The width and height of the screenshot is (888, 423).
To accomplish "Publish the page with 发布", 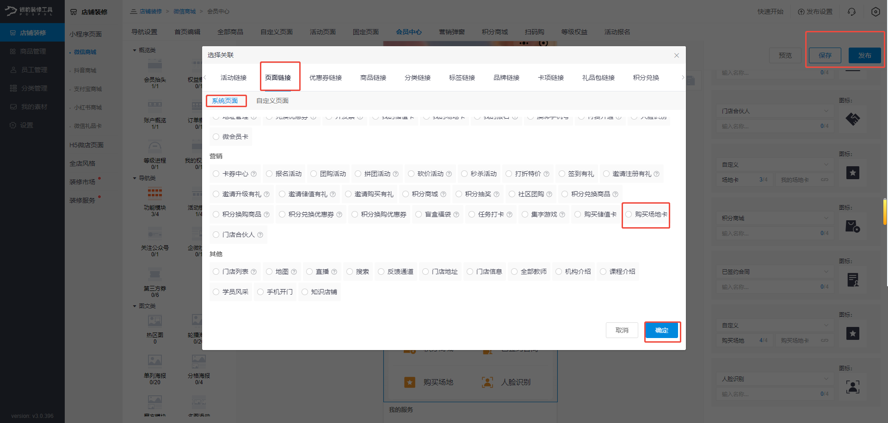I will pyautogui.click(x=864, y=55).
